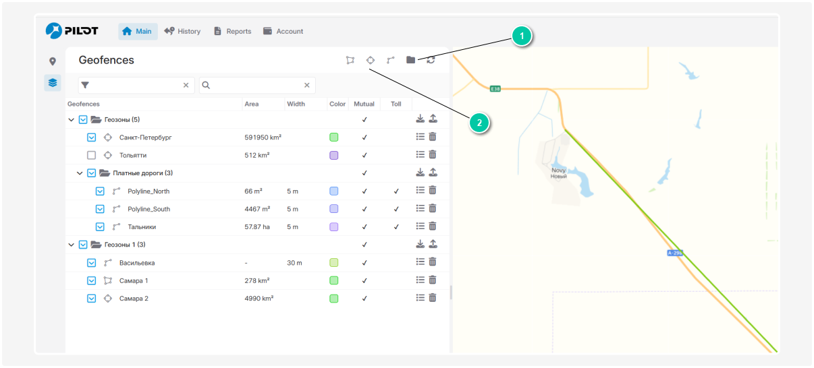Enable the Тольятти geofence checkbox
Image resolution: width=814 pixels, height=368 pixels.
92,155
